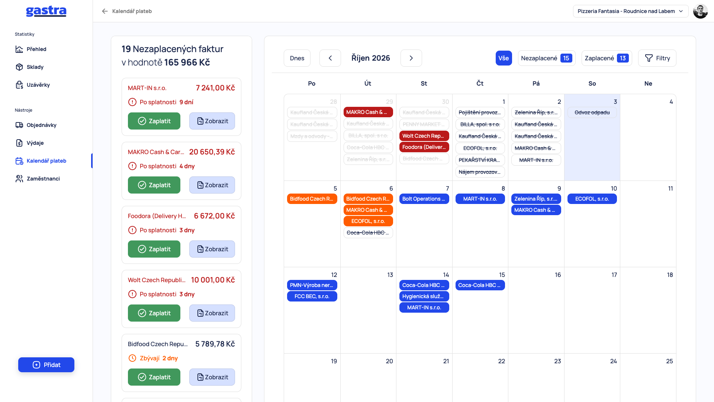714x402 pixels.
Task: Pay Bidfood 5 789,78 Kč invoice
Action: coord(154,377)
